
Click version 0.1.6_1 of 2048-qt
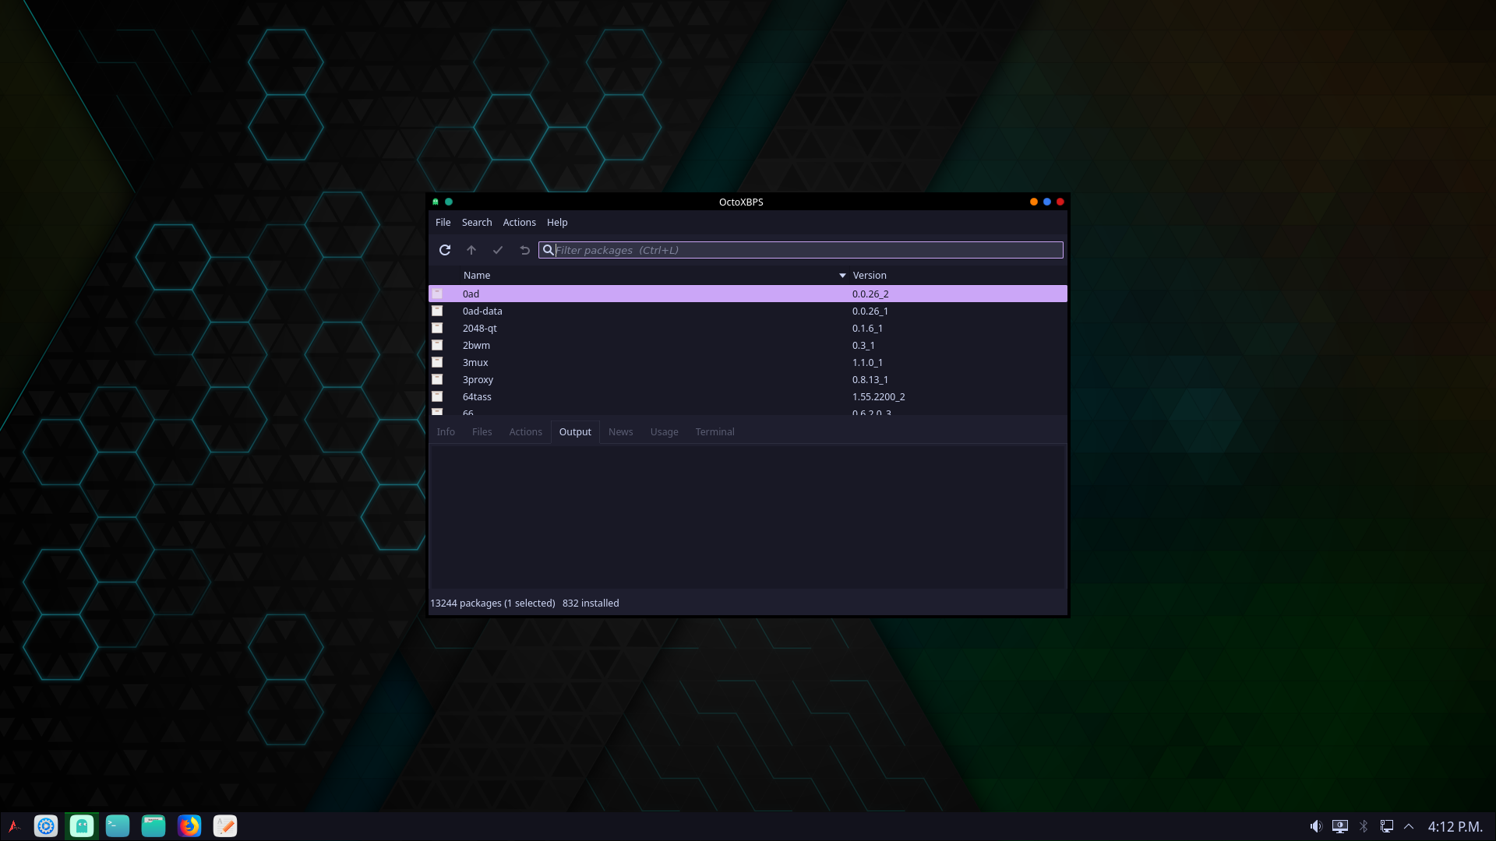867,329
